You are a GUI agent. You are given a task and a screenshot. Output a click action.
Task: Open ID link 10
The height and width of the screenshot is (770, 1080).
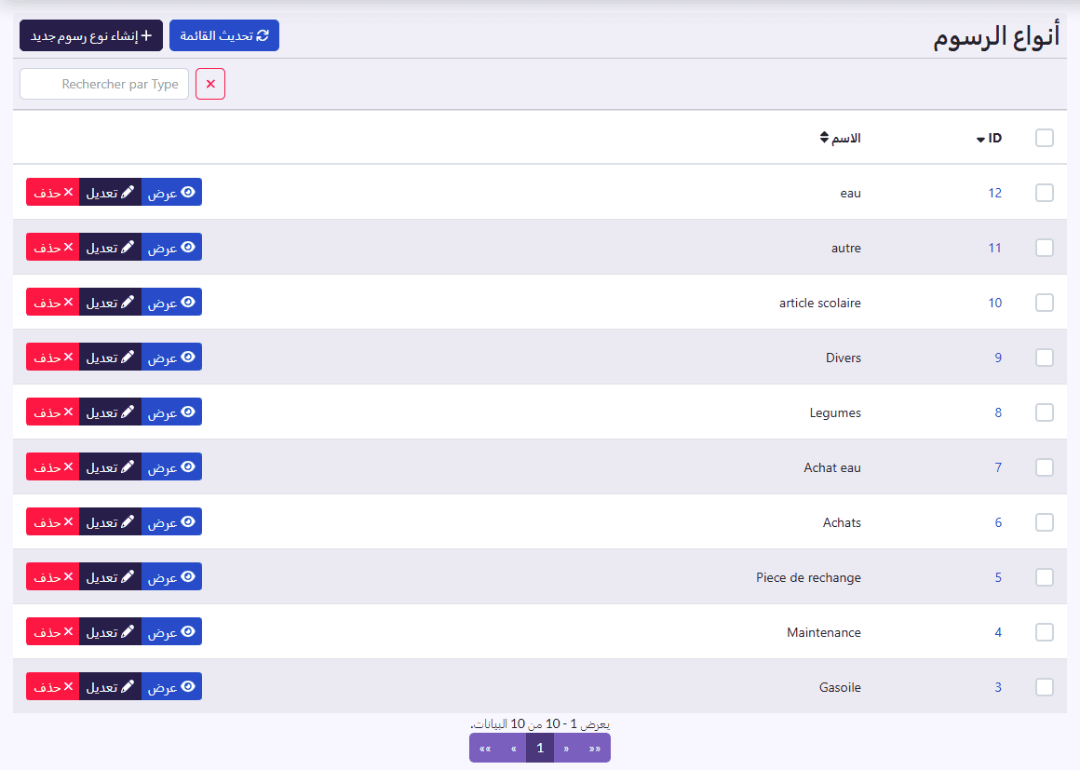[x=994, y=303]
